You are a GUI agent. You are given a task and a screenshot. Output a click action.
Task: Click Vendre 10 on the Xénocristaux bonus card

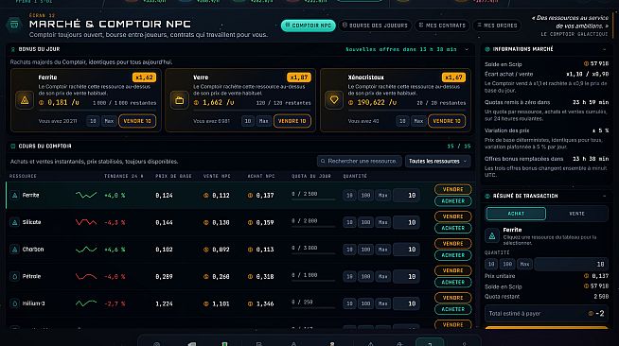click(447, 121)
